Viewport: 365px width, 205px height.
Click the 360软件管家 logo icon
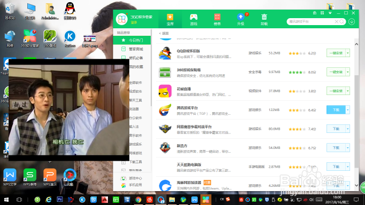click(122, 19)
